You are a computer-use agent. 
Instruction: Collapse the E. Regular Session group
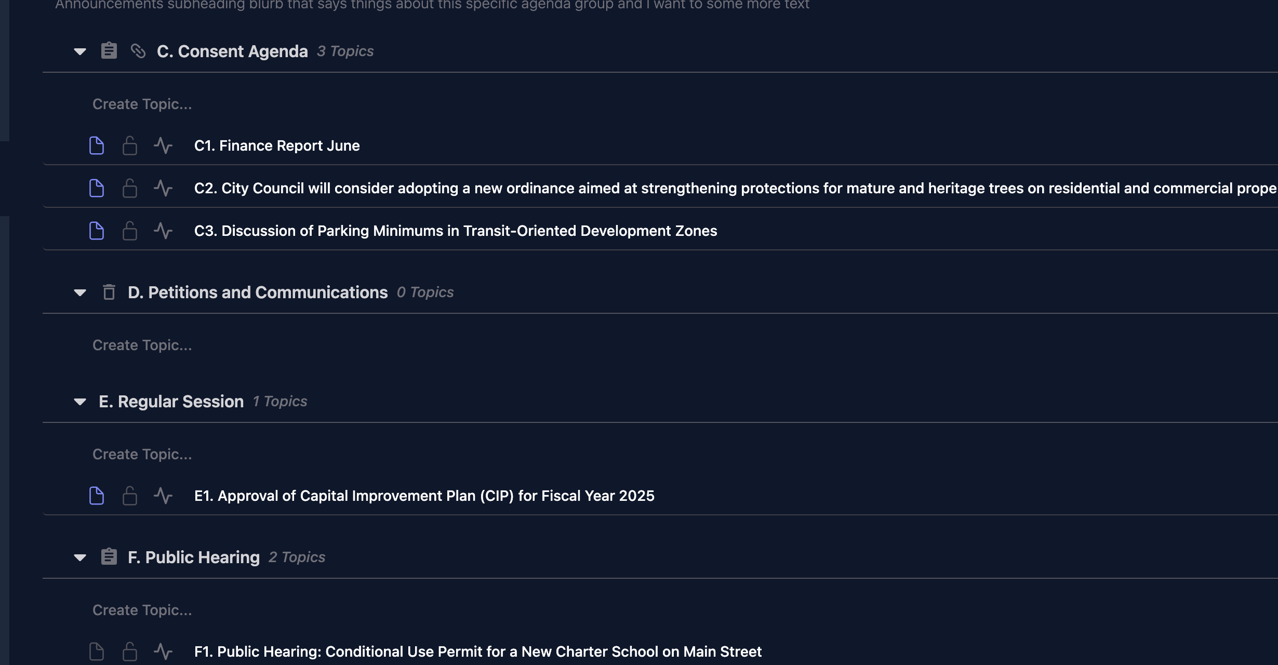coord(80,402)
